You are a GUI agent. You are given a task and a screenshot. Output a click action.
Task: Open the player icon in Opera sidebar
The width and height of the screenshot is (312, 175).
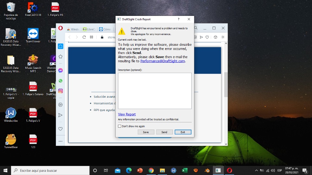click(60, 105)
